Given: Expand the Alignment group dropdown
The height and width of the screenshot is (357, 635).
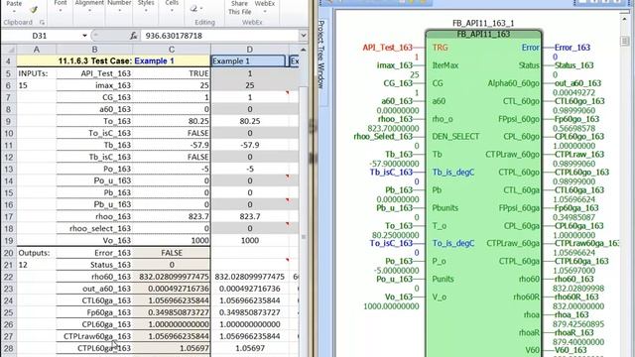Looking at the screenshot, I should coord(89,10).
